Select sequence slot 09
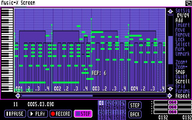This screenshot has height=120, width=192. click(x=101, y=112)
